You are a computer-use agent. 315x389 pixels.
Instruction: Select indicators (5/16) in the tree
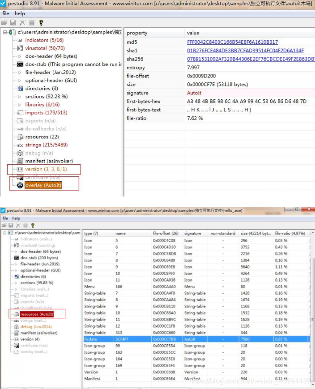coord(44,40)
